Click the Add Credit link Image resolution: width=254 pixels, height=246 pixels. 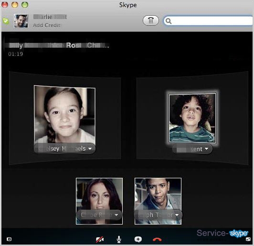[x=47, y=25]
